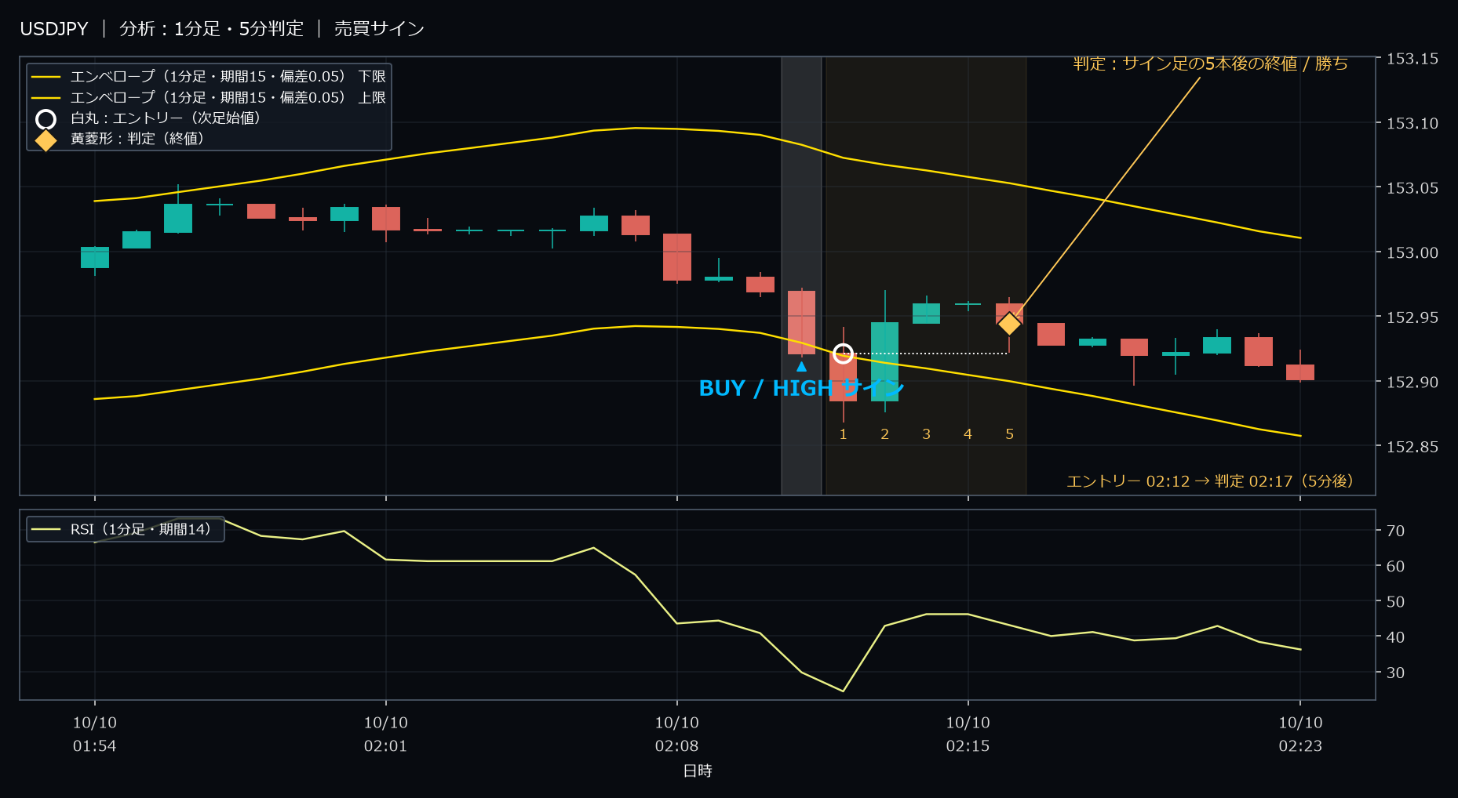Click the title text '売買サイン'
The height and width of the screenshot is (798, 1458).
coord(379,29)
